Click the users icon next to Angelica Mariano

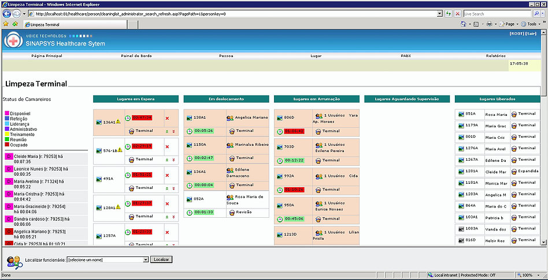229,118
